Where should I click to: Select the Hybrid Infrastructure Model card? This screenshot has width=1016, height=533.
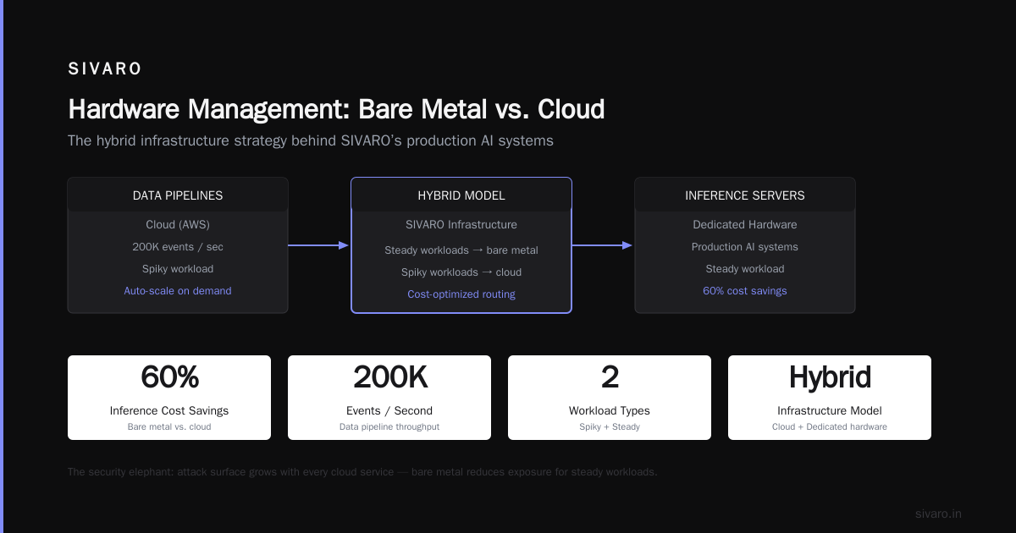830,398
